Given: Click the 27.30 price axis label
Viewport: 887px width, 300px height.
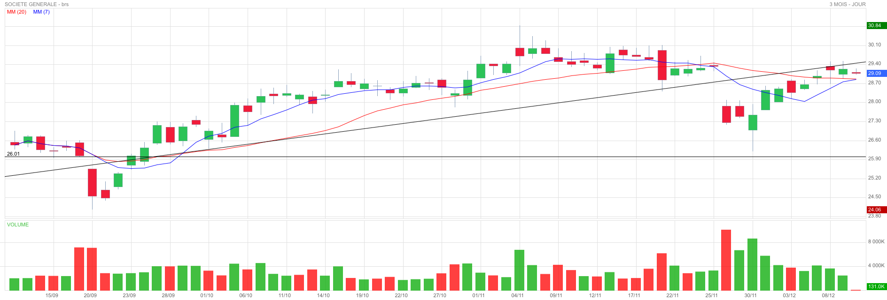Looking at the screenshot, I should pos(874,120).
